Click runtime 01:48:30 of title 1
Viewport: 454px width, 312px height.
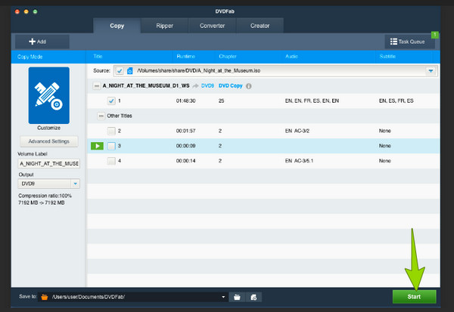(x=186, y=101)
